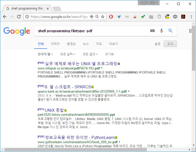Open the blue Y-shaped extension icon

click(x=119, y=17)
